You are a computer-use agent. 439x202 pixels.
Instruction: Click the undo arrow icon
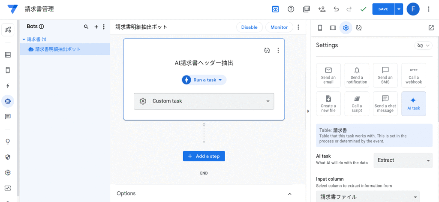tap(336, 9)
